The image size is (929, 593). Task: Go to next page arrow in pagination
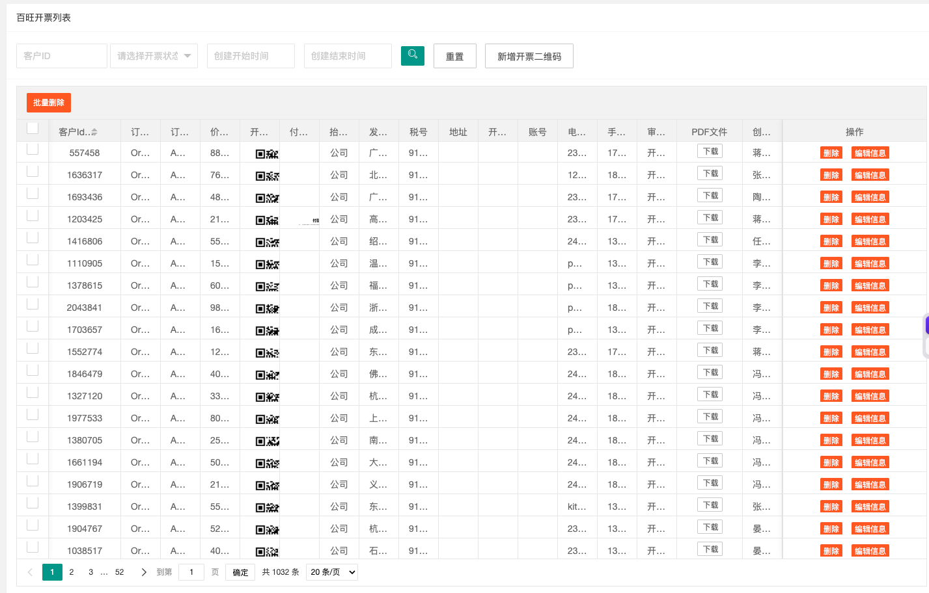click(144, 572)
